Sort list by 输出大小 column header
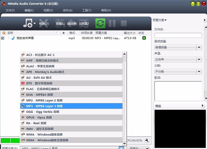Viewport: 207px width, 149px height. tap(130, 33)
